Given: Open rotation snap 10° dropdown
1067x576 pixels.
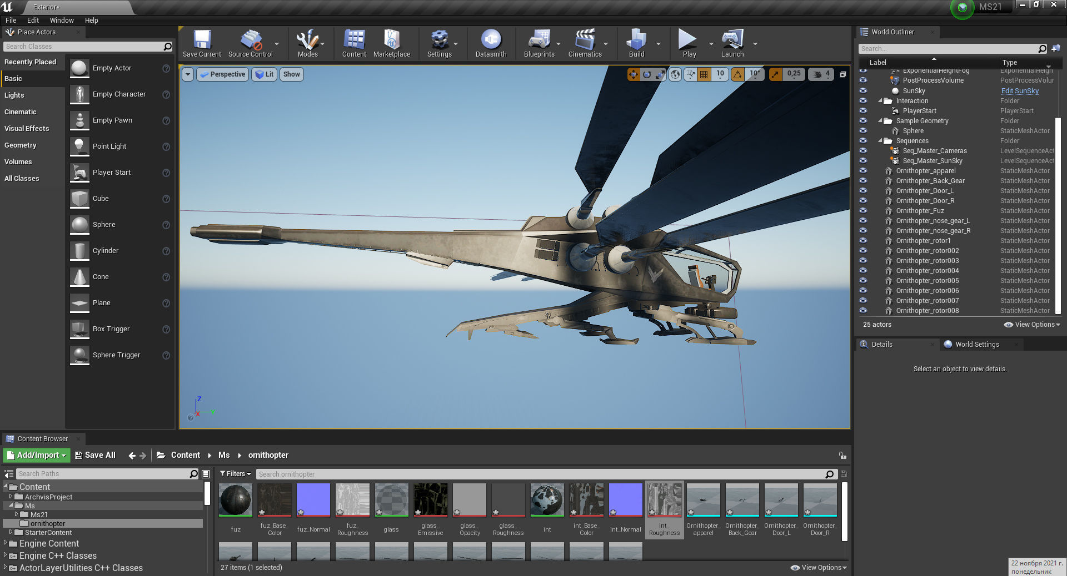Looking at the screenshot, I should (755, 74).
